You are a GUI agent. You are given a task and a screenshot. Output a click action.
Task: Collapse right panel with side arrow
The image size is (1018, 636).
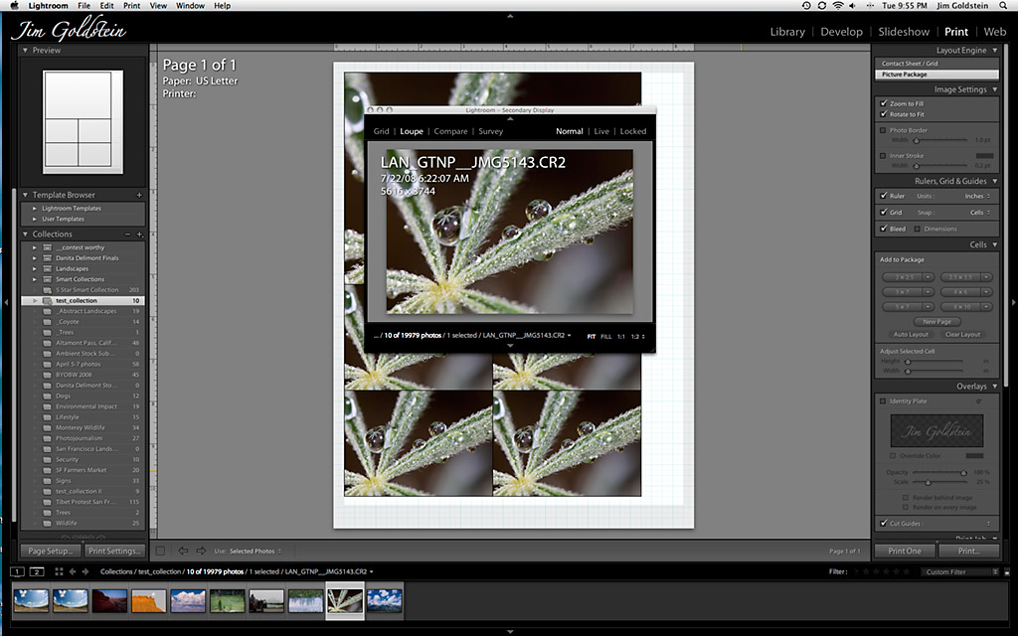(1013, 302)
